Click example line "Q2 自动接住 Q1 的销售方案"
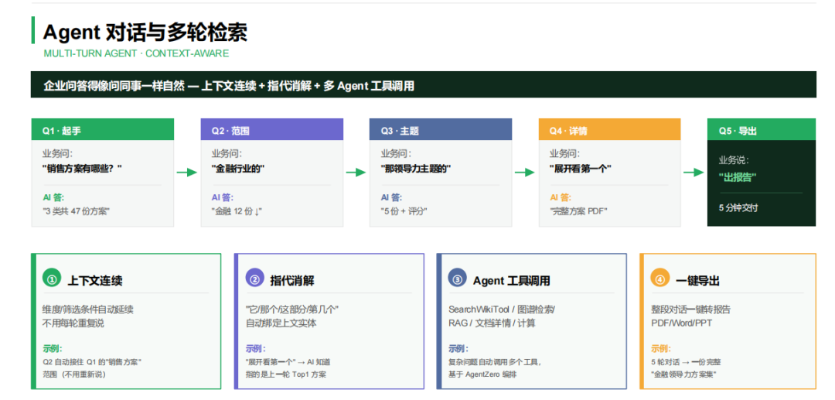 click(x=92, y=362)
